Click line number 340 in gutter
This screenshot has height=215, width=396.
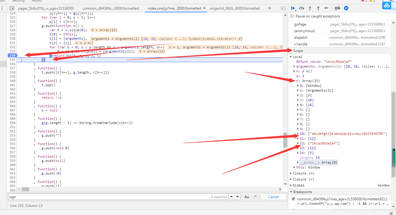(x=12, y=81)
